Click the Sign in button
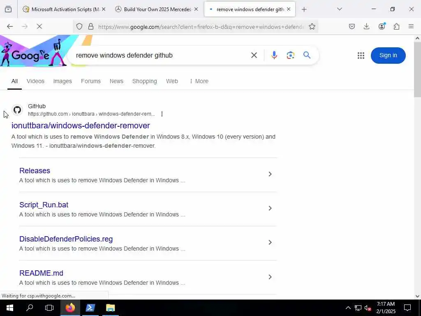The width and height of the screenshot is (421, 316). click(x=388, y=56)
